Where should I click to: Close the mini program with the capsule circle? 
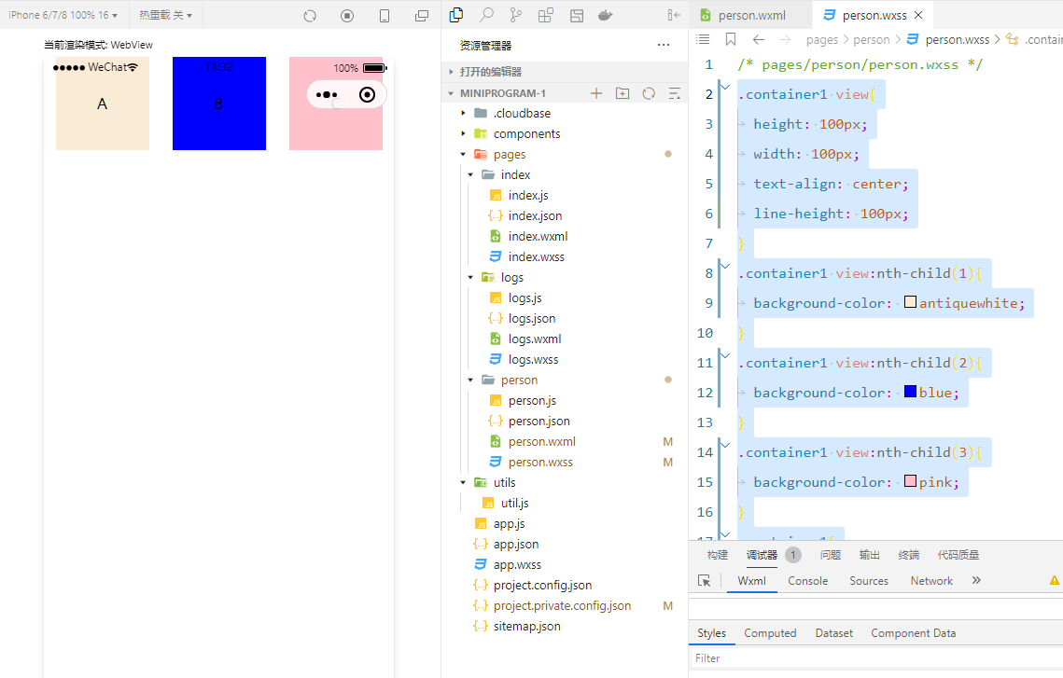click(x=367, y=95)
